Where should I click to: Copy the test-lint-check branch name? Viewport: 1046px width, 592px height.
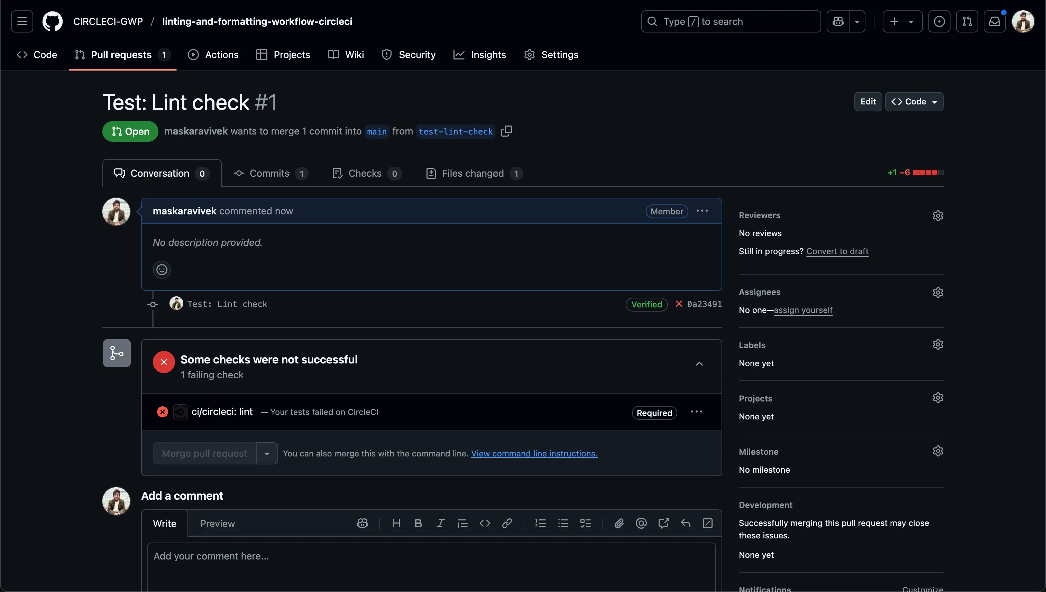pyautogui.click(x=507, y=131)
